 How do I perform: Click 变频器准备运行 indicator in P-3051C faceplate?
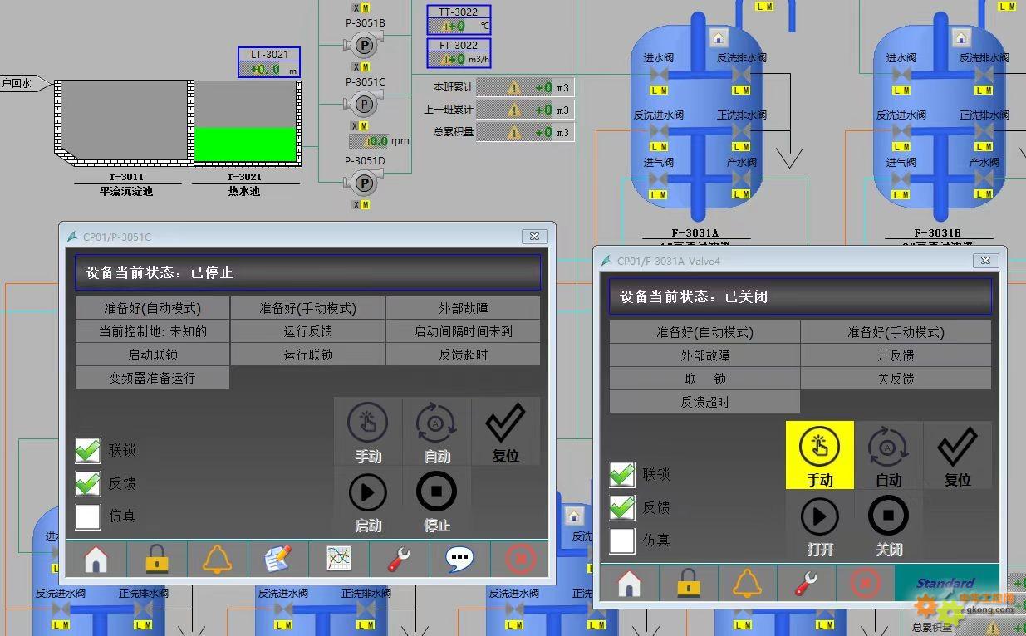click(153, 378)
